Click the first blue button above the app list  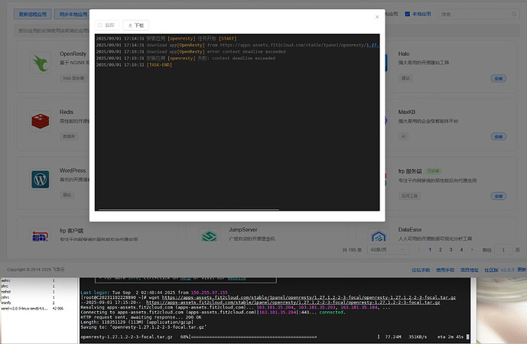click(33, 14)
